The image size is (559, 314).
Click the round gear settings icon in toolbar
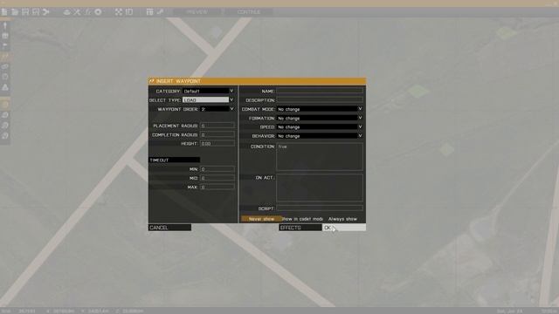[98, 11]
